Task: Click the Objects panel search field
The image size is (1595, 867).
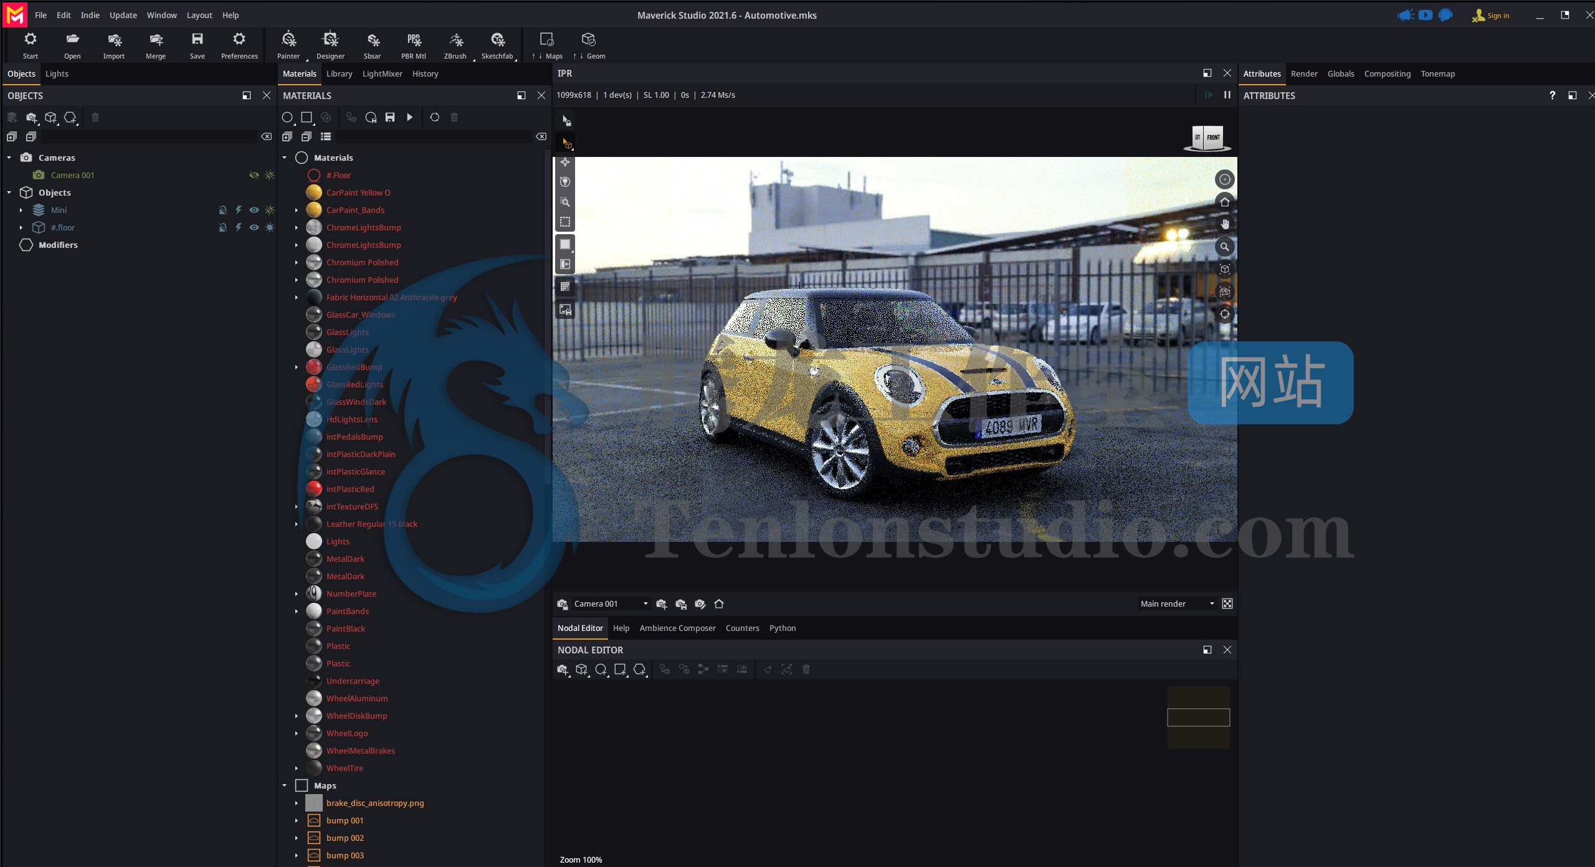Action: pos(150,136)
